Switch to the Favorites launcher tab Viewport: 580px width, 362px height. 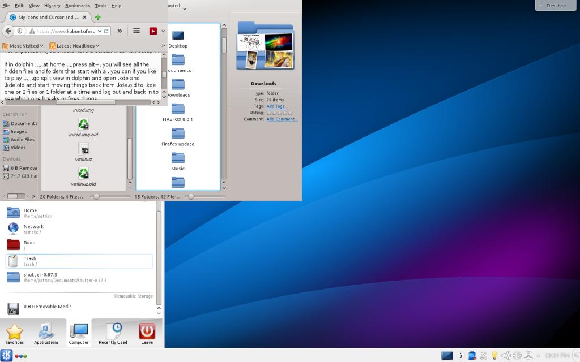[15, 334]
